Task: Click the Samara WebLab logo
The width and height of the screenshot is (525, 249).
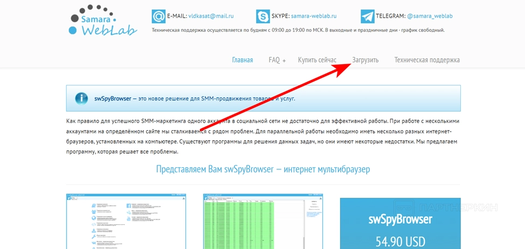Action: (103, 20)
